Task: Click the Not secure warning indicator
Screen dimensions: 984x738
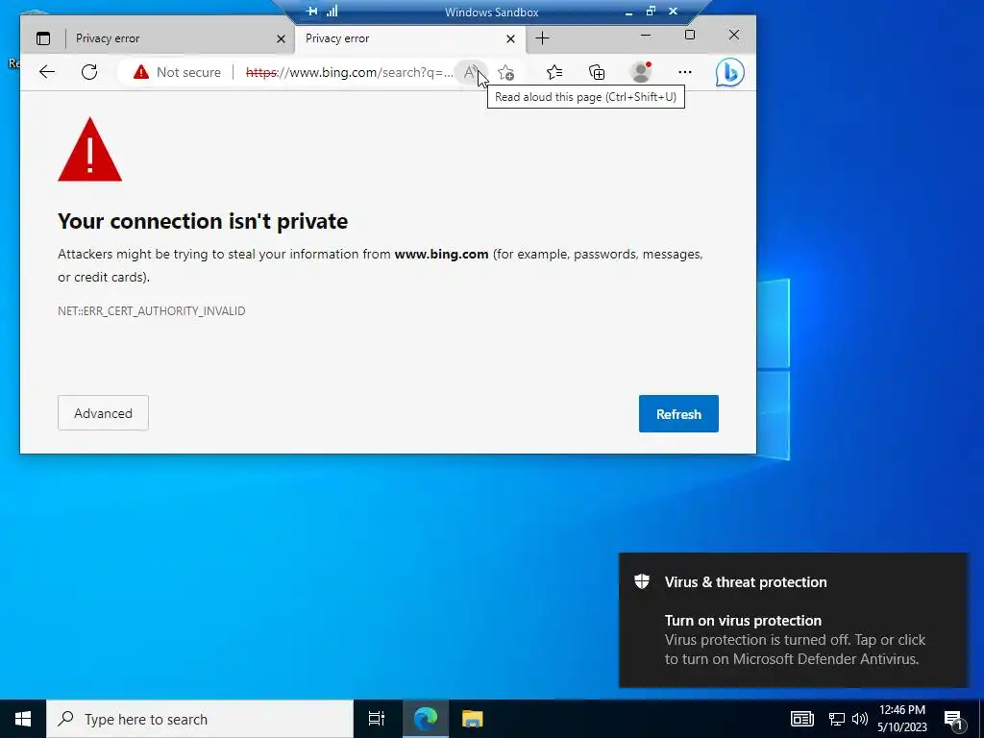Action: pos(177,72)
